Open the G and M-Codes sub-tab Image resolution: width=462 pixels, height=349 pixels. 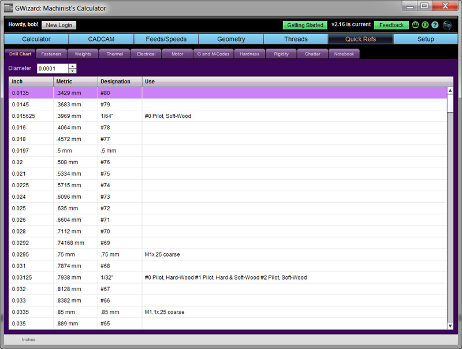[x=213, y=54]
